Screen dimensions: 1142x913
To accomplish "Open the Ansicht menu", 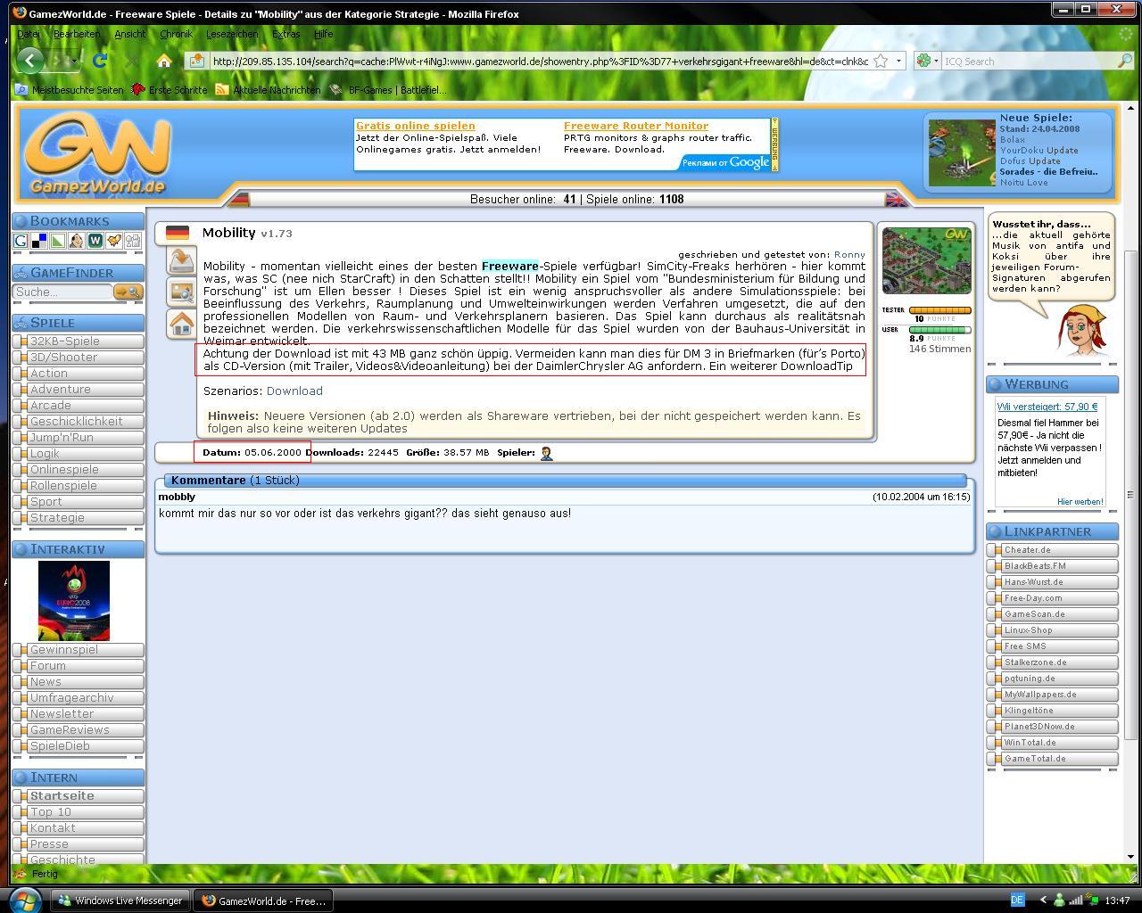I will [x=130, y=34].
